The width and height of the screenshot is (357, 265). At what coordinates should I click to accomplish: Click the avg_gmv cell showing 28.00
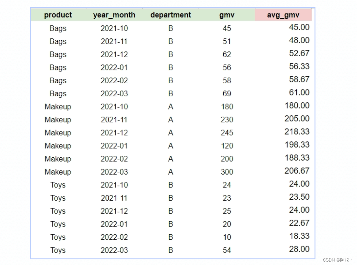pos(299,249)
